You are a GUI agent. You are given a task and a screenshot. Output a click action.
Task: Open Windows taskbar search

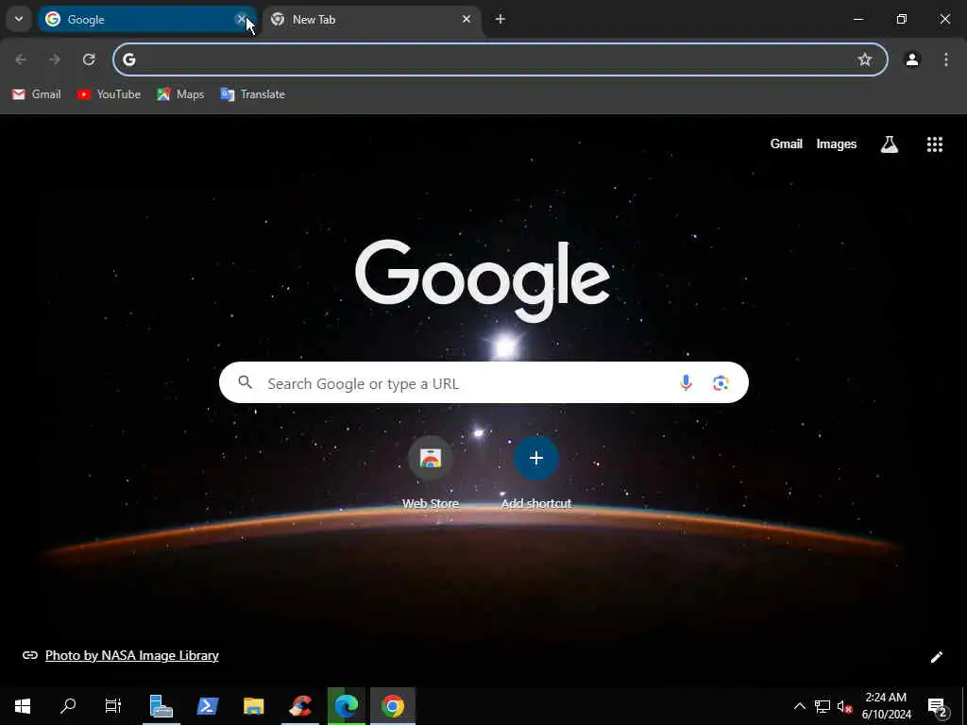(68, 706)
